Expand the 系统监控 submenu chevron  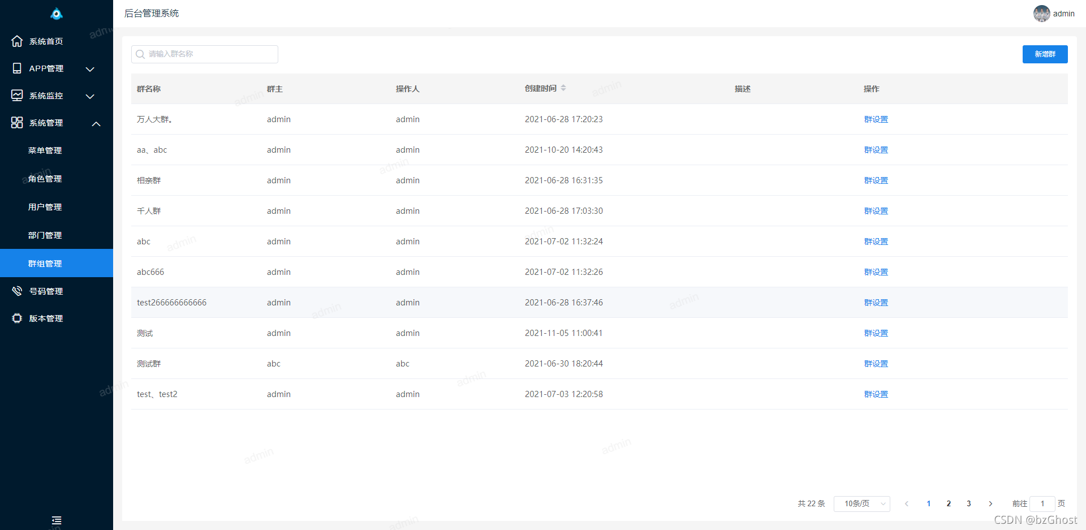[90, 96]
